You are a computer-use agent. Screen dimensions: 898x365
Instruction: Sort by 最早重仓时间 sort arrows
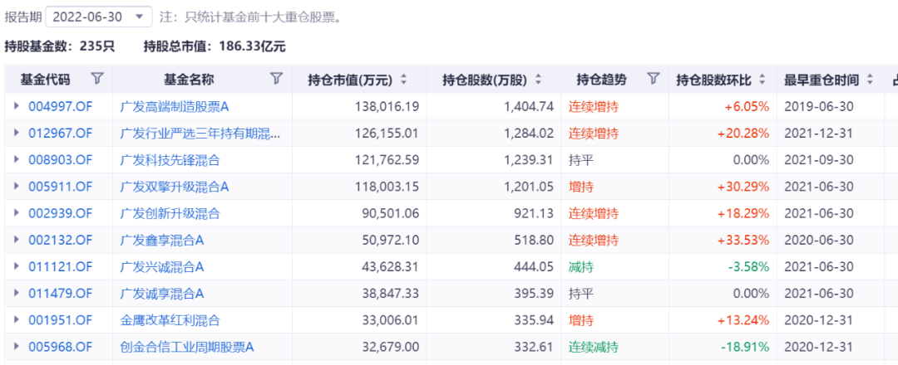click(870, 80)
